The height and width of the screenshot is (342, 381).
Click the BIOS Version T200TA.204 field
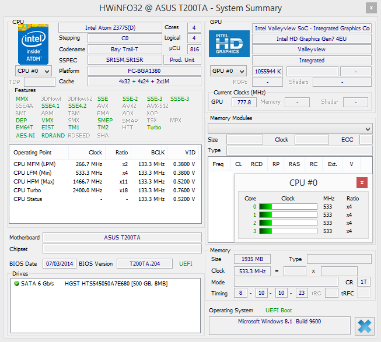145,264
